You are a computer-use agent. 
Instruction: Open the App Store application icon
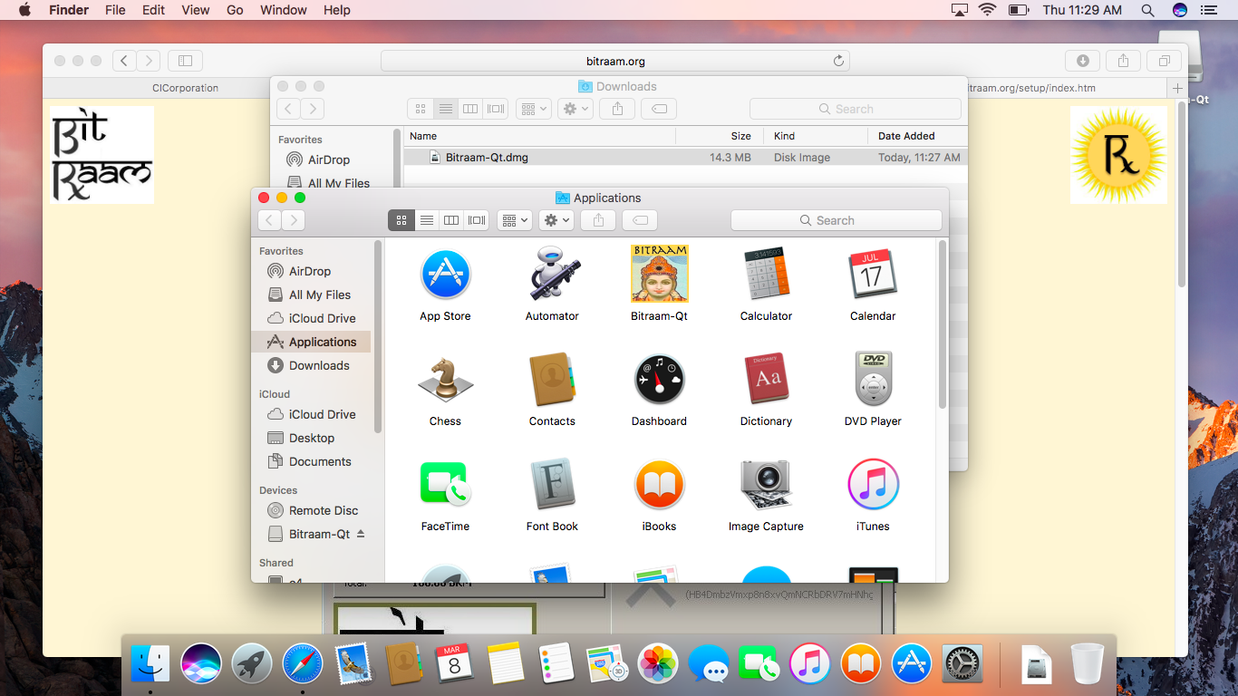(x=445, y=275)
